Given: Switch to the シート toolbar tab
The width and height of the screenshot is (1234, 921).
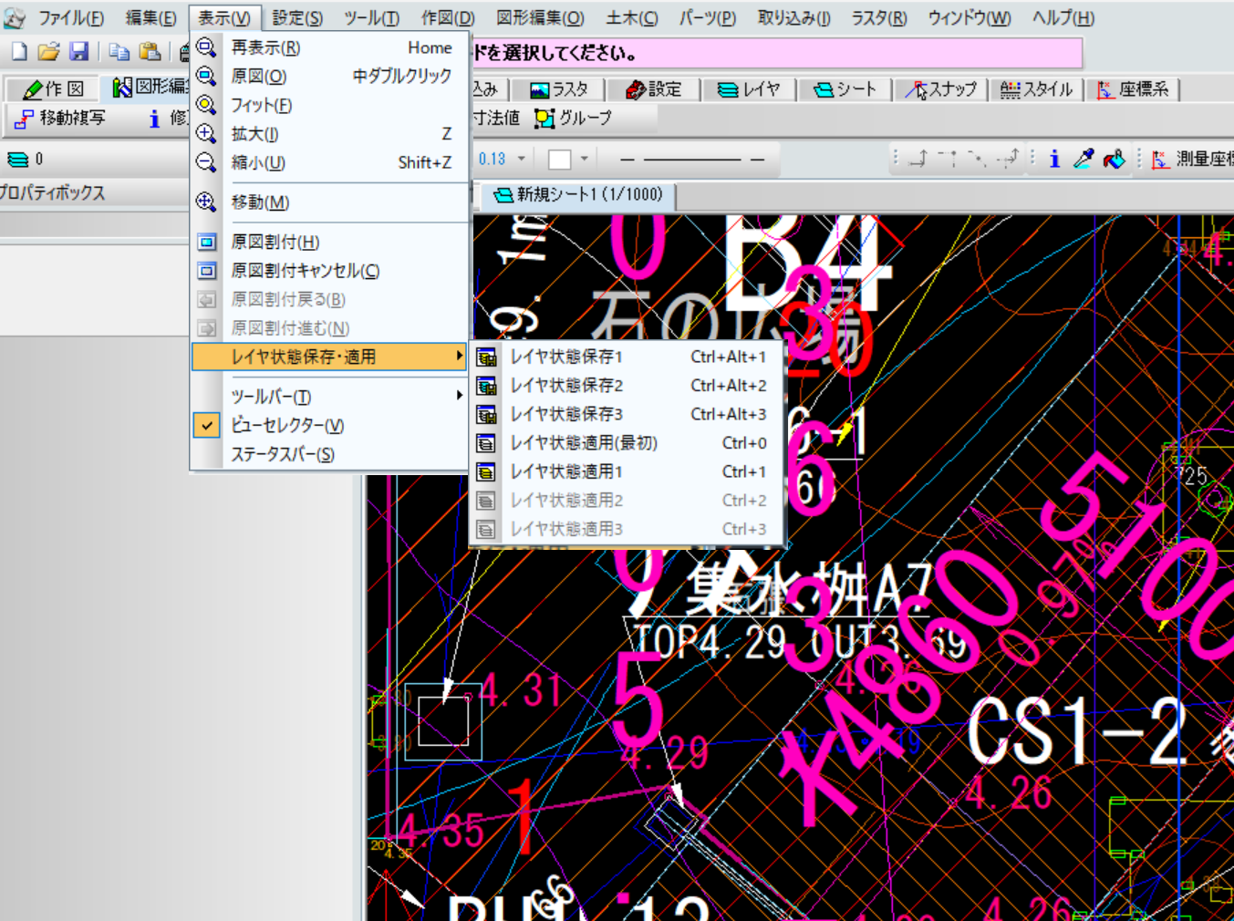Looking at the screenshot, I should (845, 89).
